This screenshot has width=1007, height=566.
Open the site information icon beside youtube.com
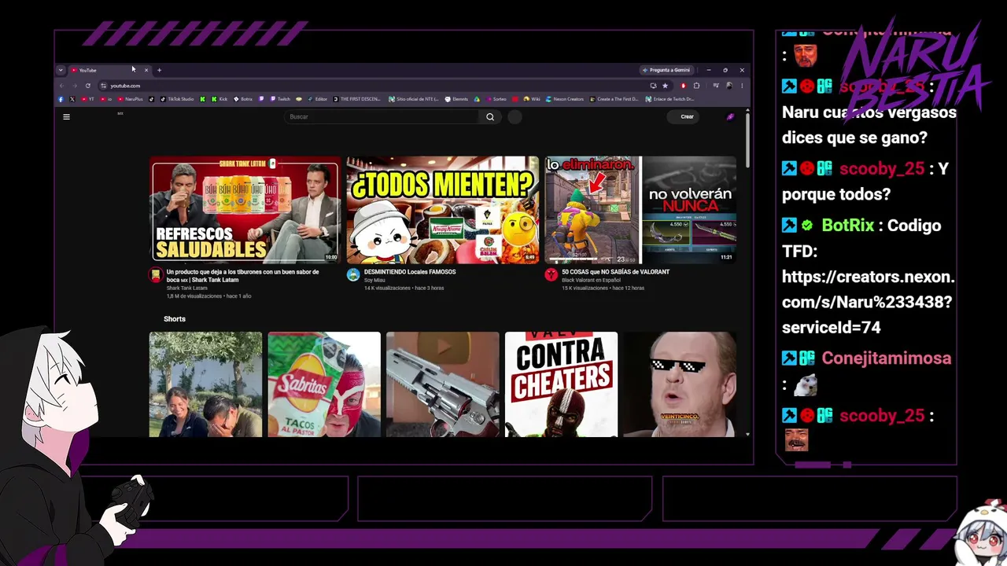click(103, 86)
